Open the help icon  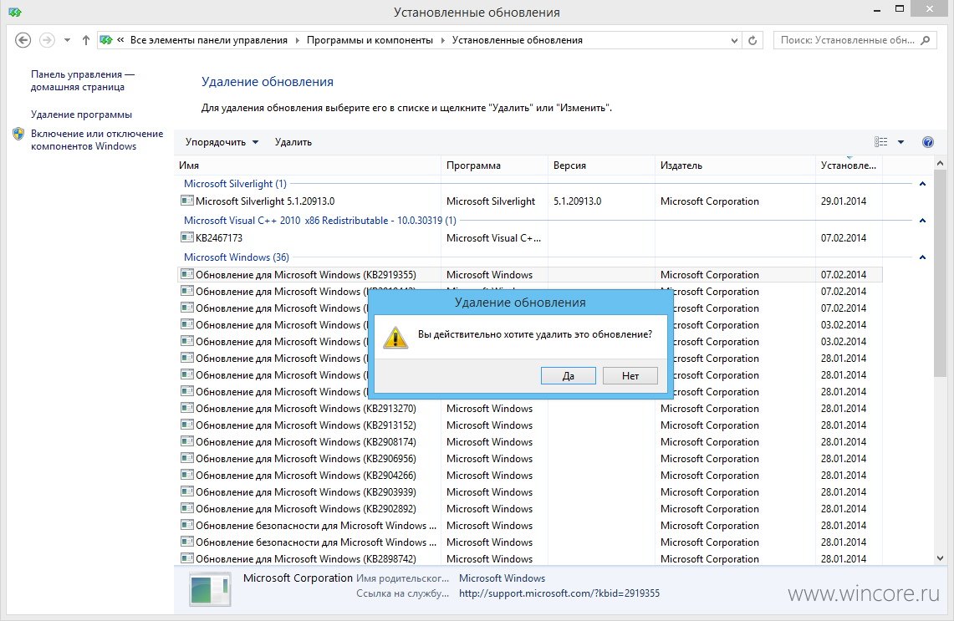click(928, 142)
